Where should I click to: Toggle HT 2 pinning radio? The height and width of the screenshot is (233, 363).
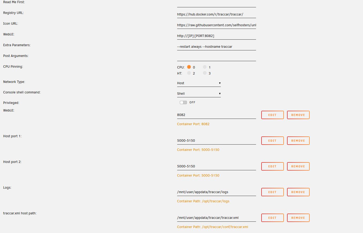(x=189, y=73)
